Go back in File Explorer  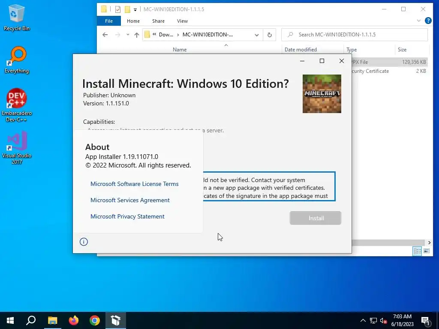tap(105, 35)
